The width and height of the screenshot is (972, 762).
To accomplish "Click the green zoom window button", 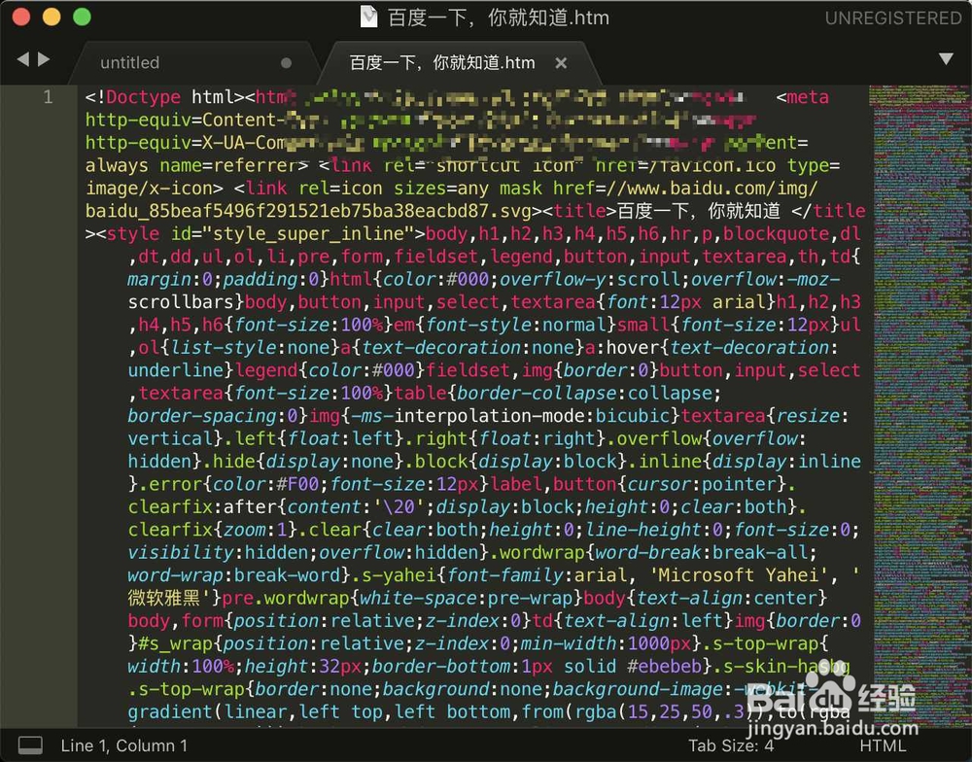I will click(x=82, y=17).
